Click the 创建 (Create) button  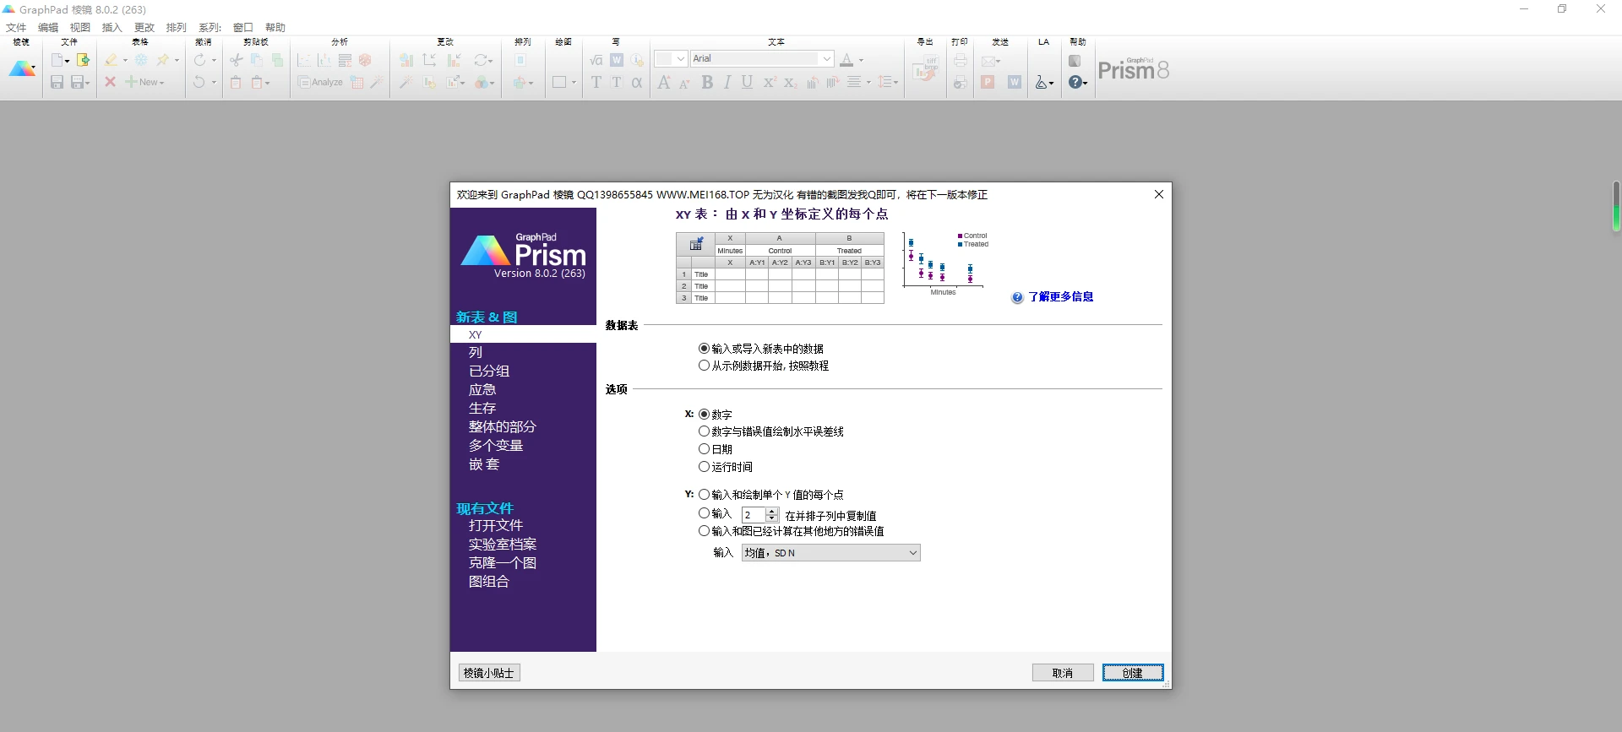[x=1133, y=673]
